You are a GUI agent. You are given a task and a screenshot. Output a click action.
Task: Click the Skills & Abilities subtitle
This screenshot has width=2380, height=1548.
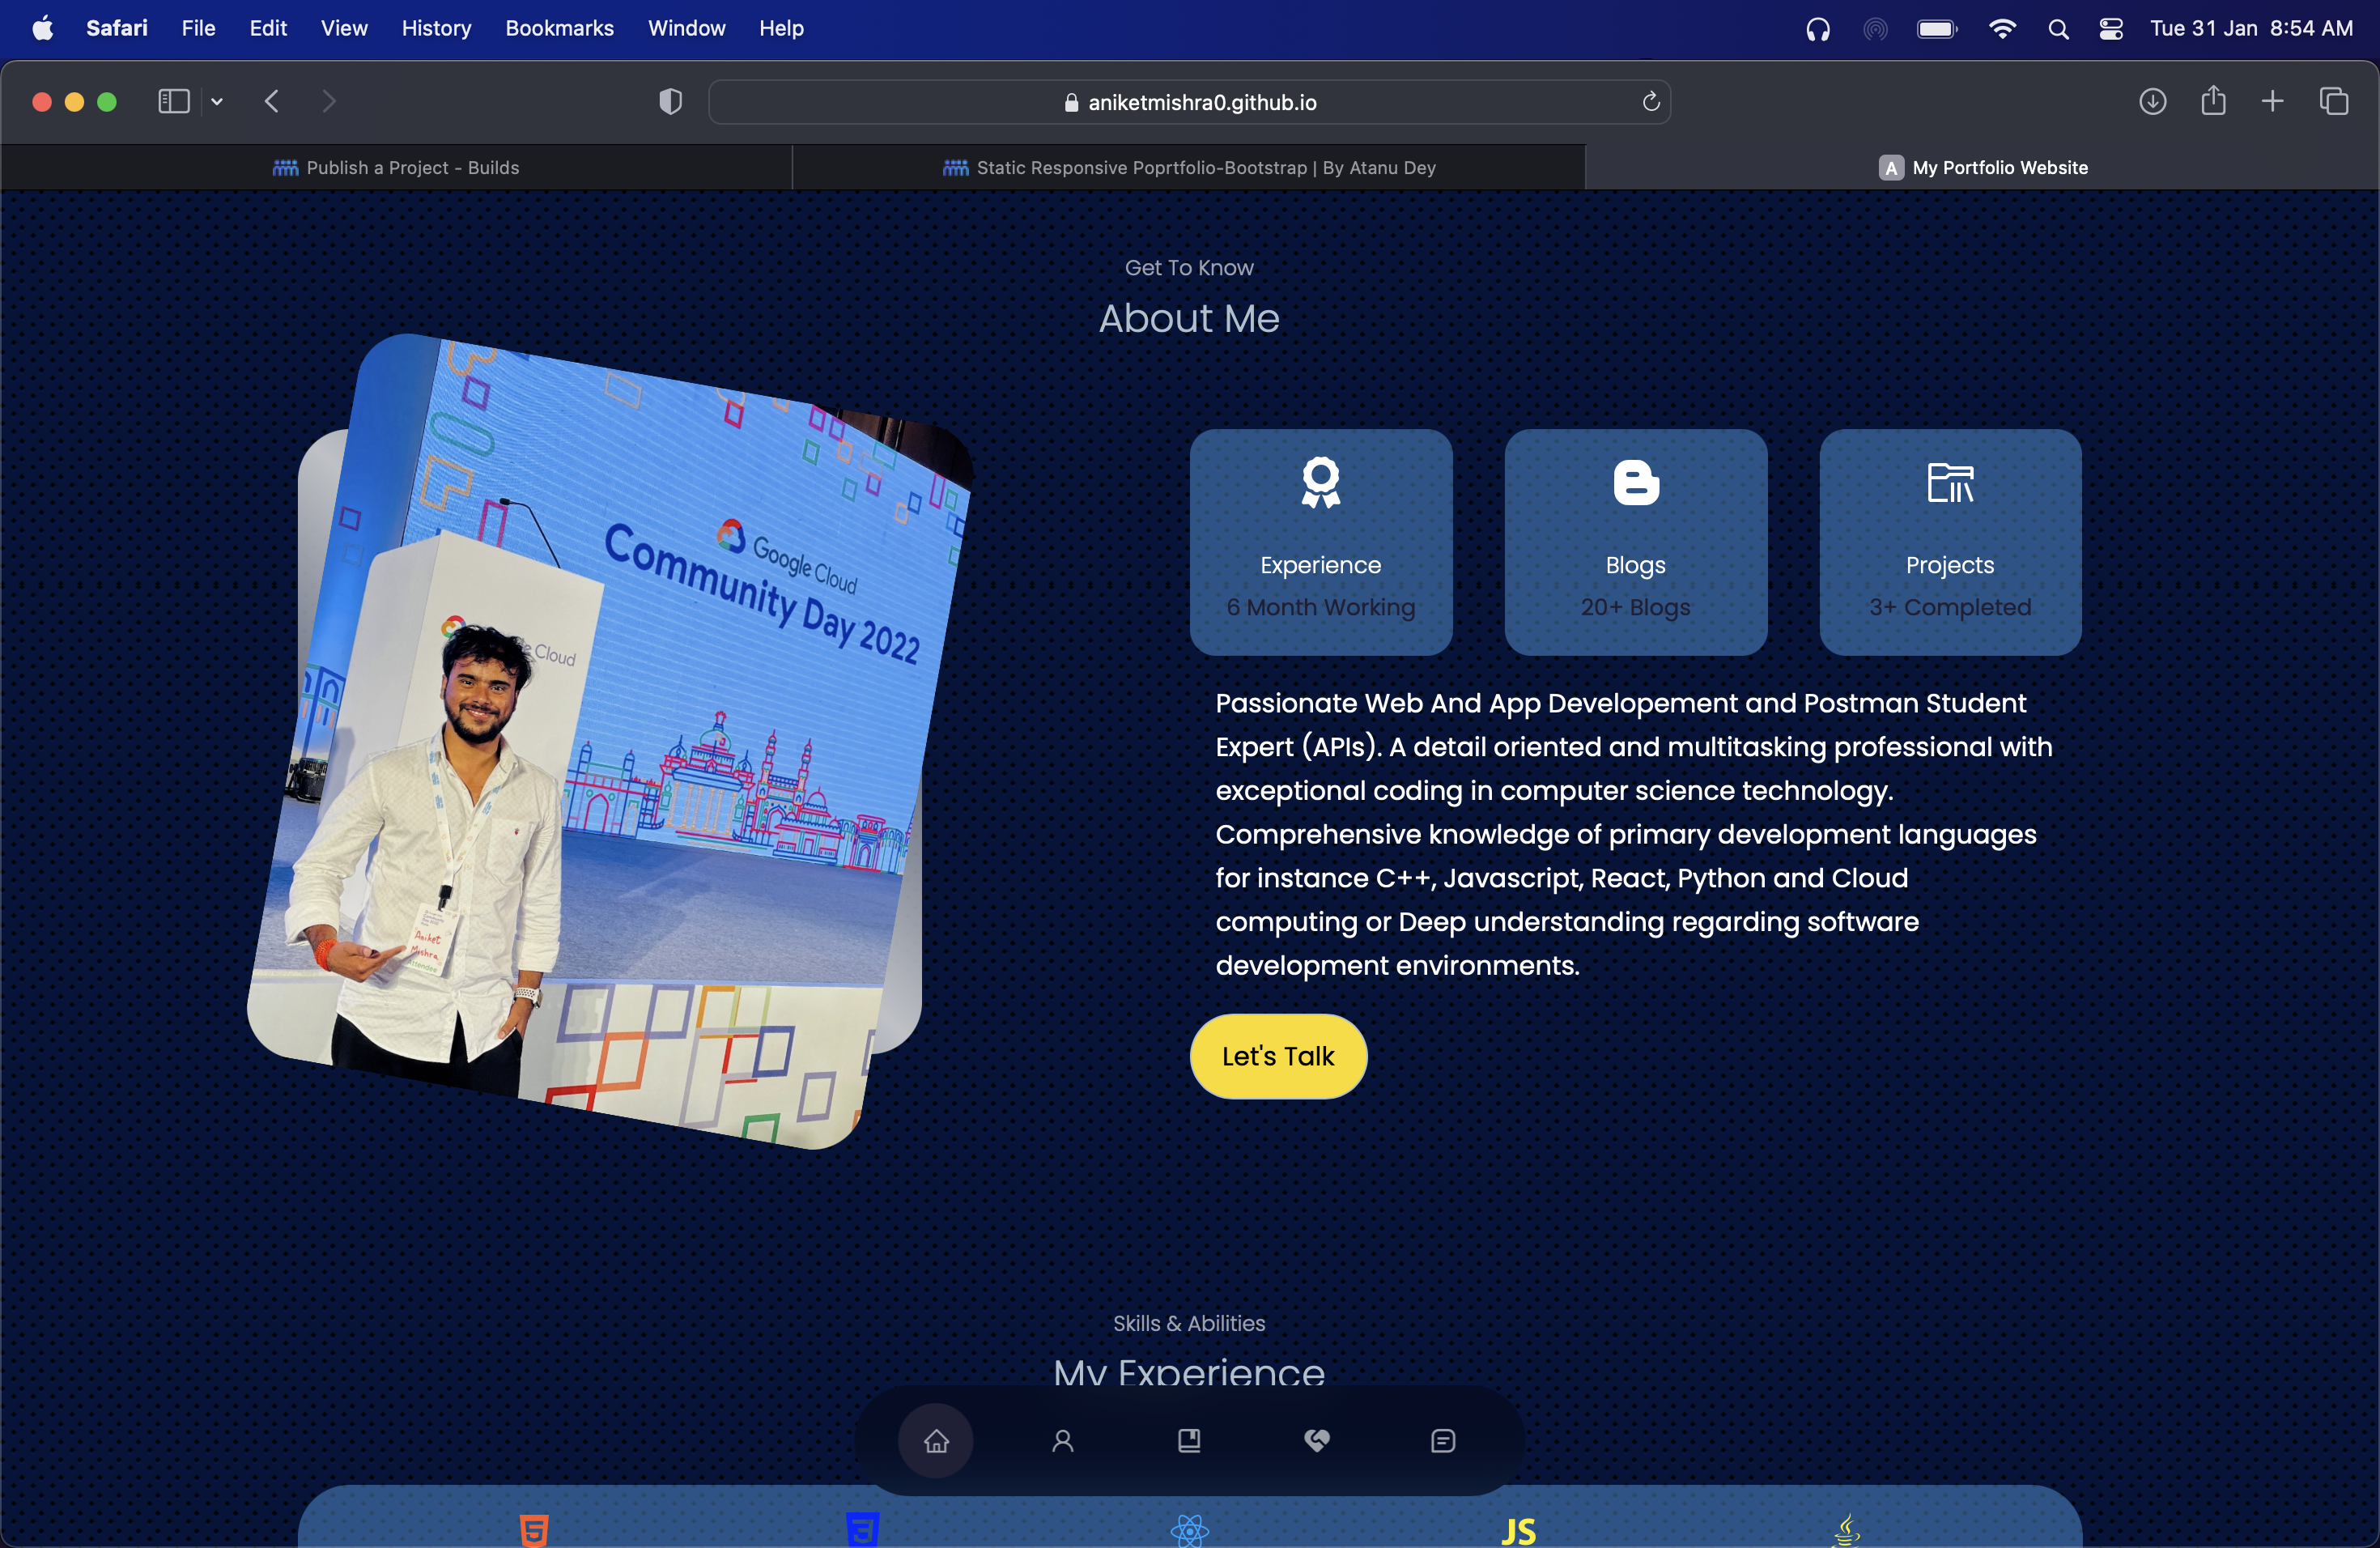tap(1189, 1323)
